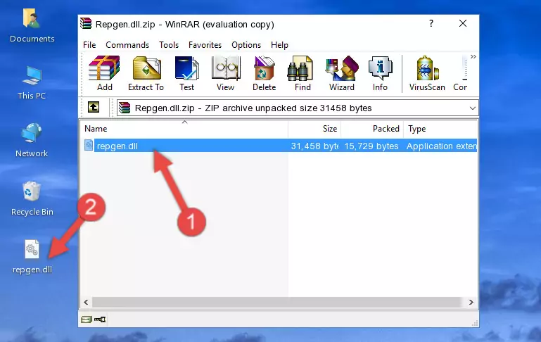Click the archive icon in address bar
This screenshot has height=342, width=541.
[125, 108]
